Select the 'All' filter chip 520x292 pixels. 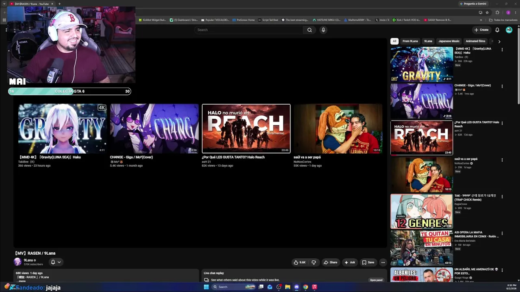pos(394,41)
